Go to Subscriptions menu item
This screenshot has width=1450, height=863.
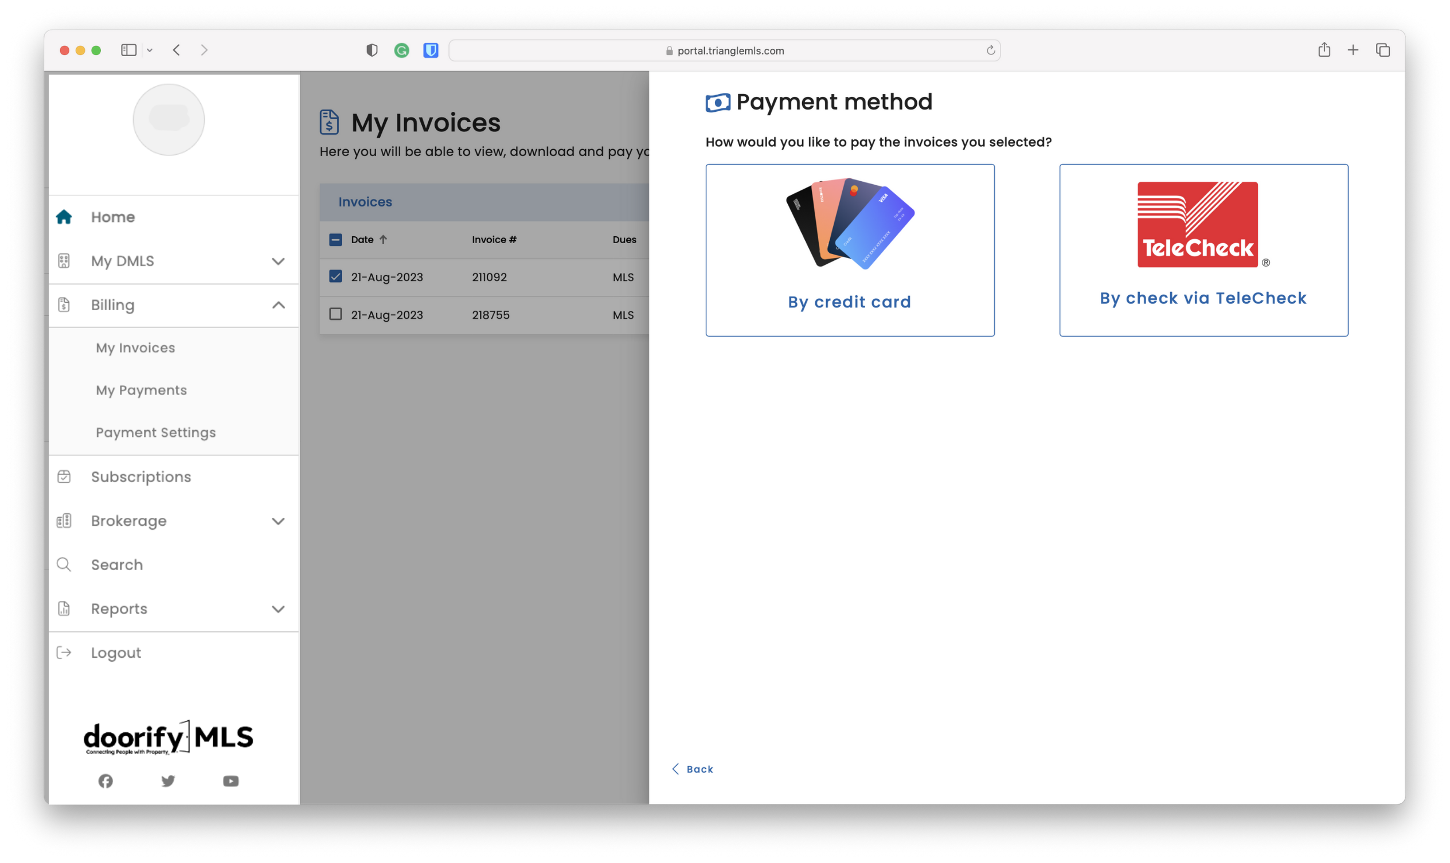tap(140, 477)
